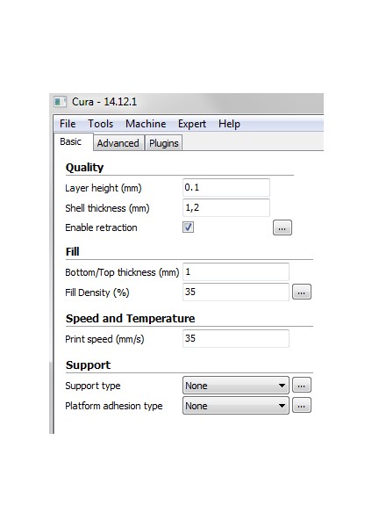This screenshot has height=527, width=372.
Task: Click the Shell thickness (mm) label
Action: pyautogui.click(x=107, y=208)
